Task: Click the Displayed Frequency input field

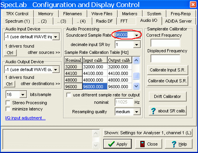Action: coord(165,59)
